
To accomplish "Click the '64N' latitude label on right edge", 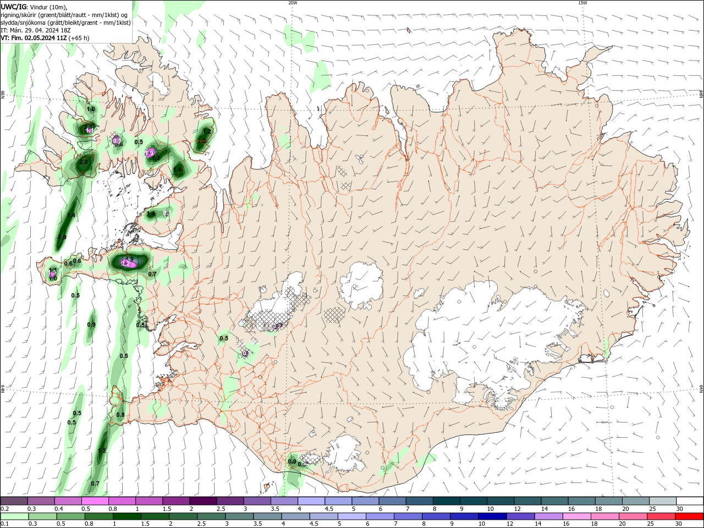I will pyautogui.click(x=701, y=388).
